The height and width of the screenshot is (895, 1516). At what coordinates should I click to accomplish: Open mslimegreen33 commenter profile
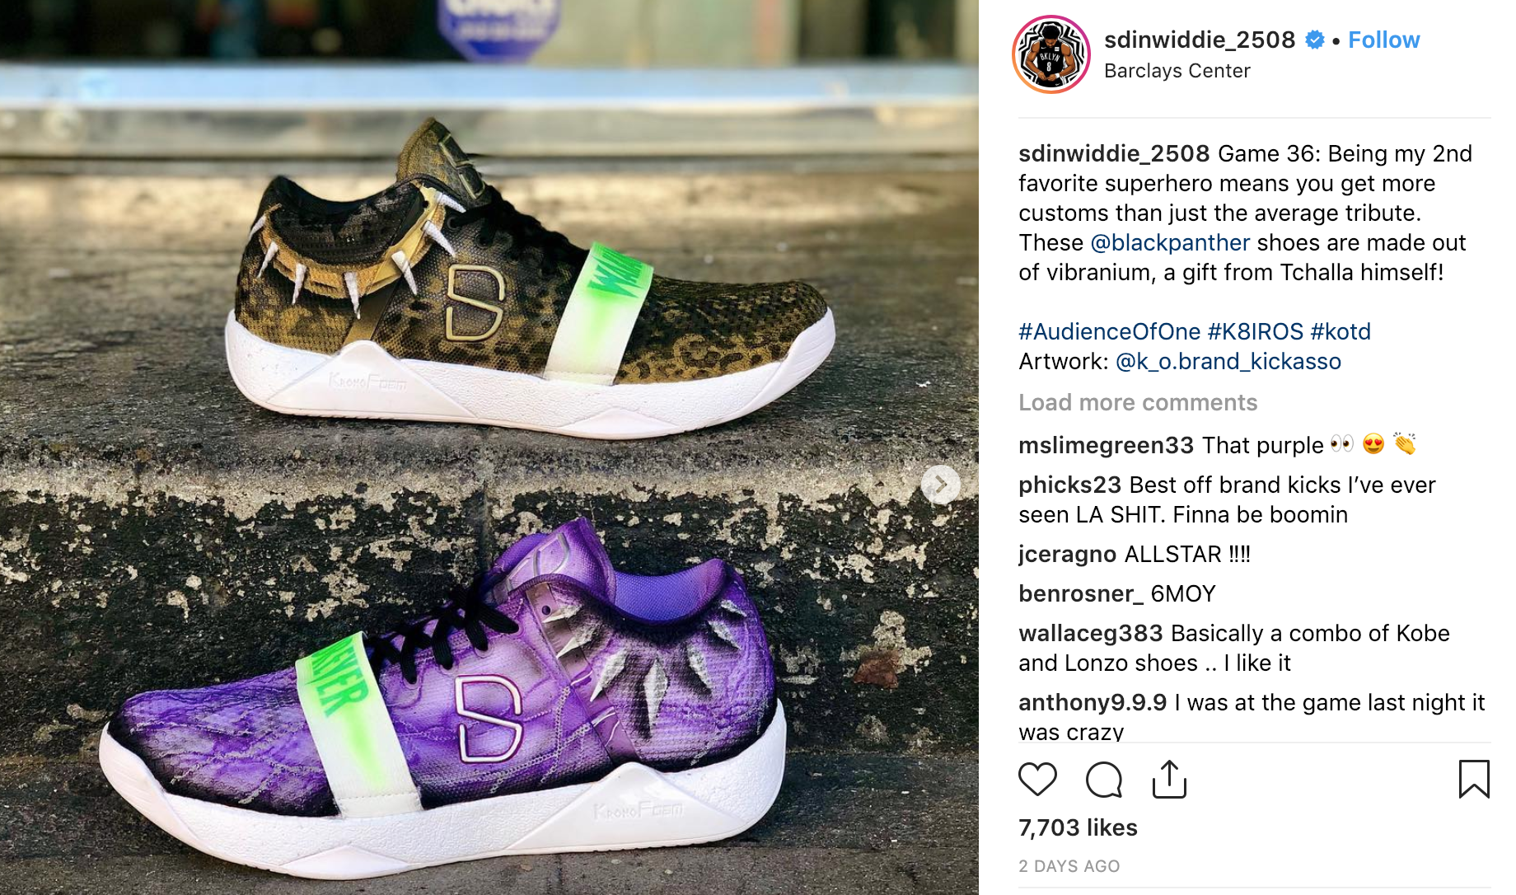1106,445
